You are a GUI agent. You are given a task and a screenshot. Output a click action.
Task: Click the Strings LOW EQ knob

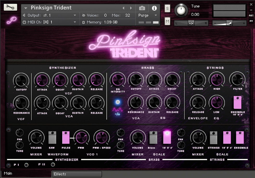[x=216, y=103]
